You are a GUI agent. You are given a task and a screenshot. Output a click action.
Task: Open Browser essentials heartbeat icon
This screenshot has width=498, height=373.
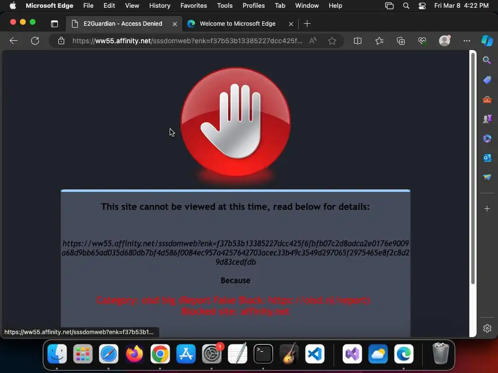pyautogui.click(x=422, y=41)
